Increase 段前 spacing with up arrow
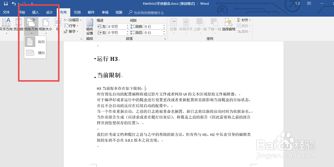Screen dimensions: 334x167 [164, 25]
